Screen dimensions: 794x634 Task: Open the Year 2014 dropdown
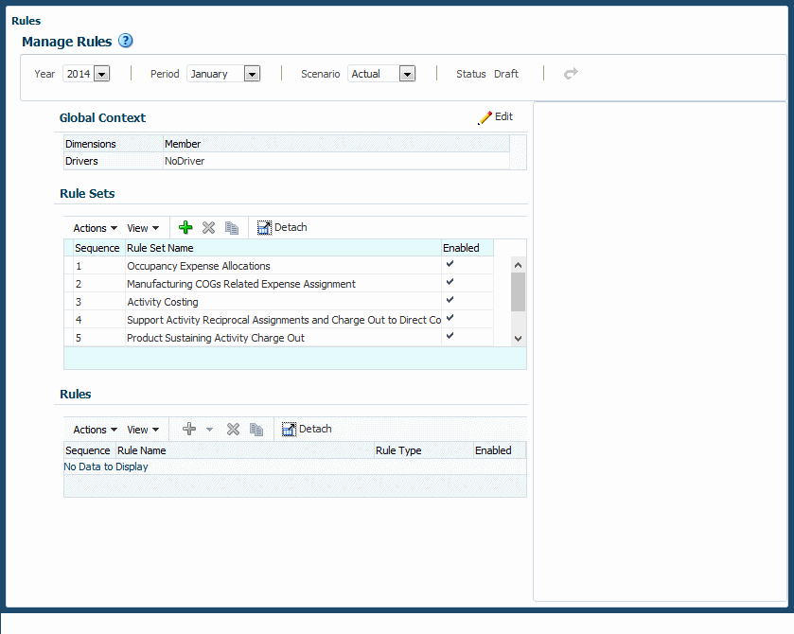(102, 74)
